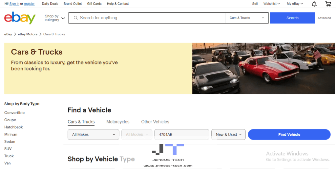Select Sedan body type

click(10, 142)
